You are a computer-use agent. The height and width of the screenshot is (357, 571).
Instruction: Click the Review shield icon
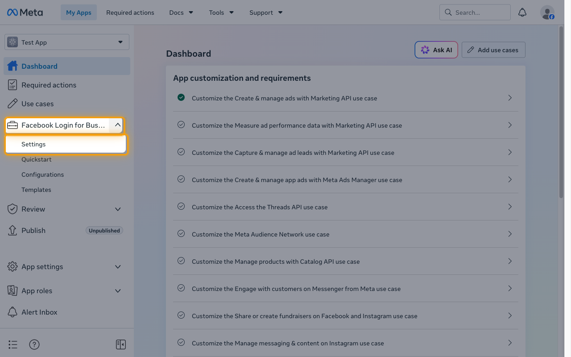pos(12,209)
